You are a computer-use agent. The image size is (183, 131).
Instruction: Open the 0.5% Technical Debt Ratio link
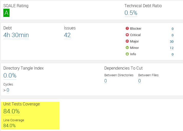(131, 13)
